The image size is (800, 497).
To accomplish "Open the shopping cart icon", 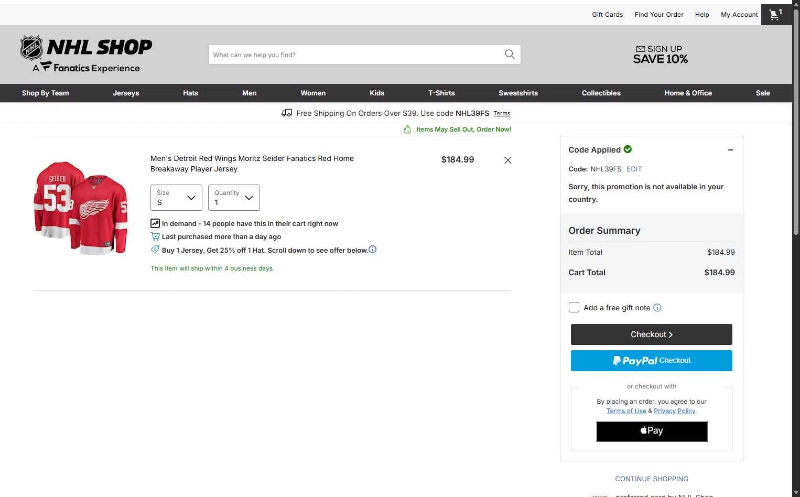I will coord(776,15).
